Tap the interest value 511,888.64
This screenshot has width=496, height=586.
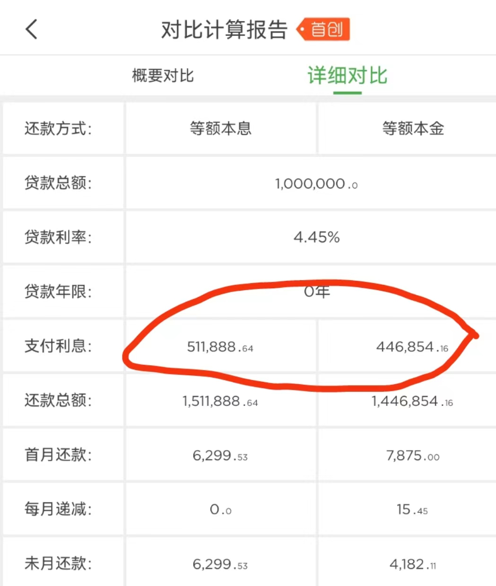tap(220, 347)
